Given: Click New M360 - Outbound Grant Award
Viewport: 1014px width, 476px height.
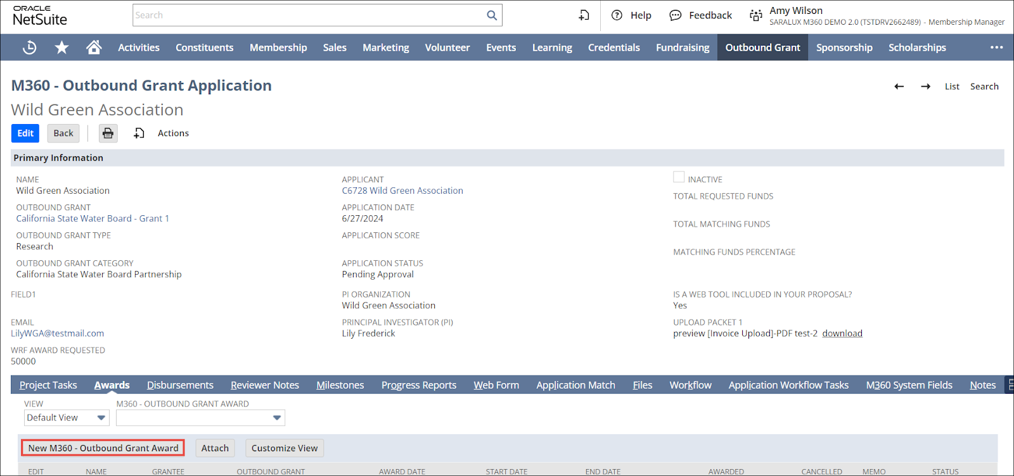Looking at the screenshot, I should (x=103, y=448).
